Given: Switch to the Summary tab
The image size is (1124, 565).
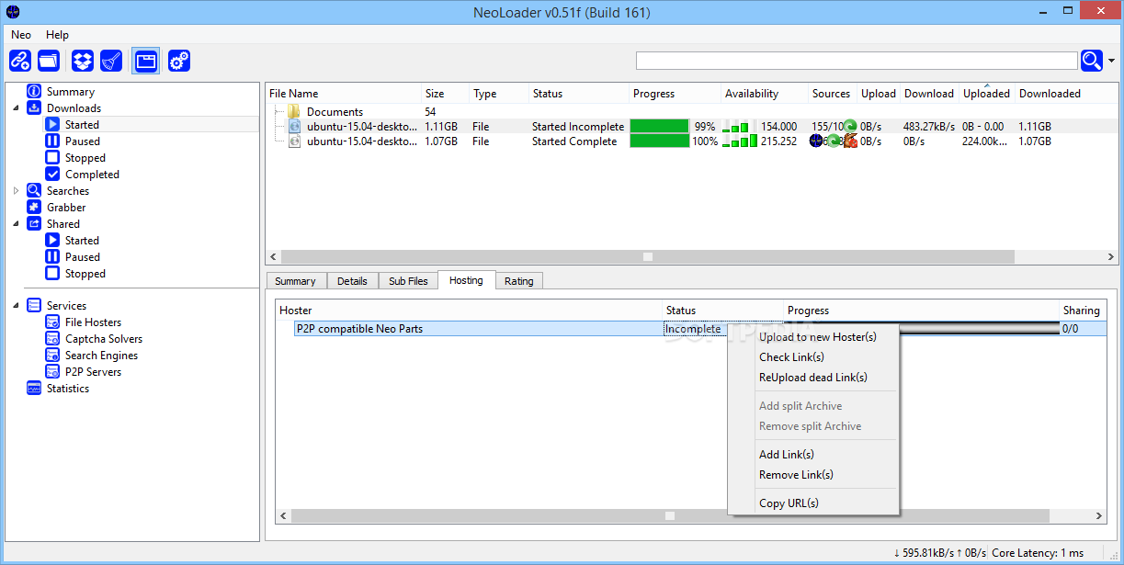Looking at the screenshot, I should click(x=295, y=281).
